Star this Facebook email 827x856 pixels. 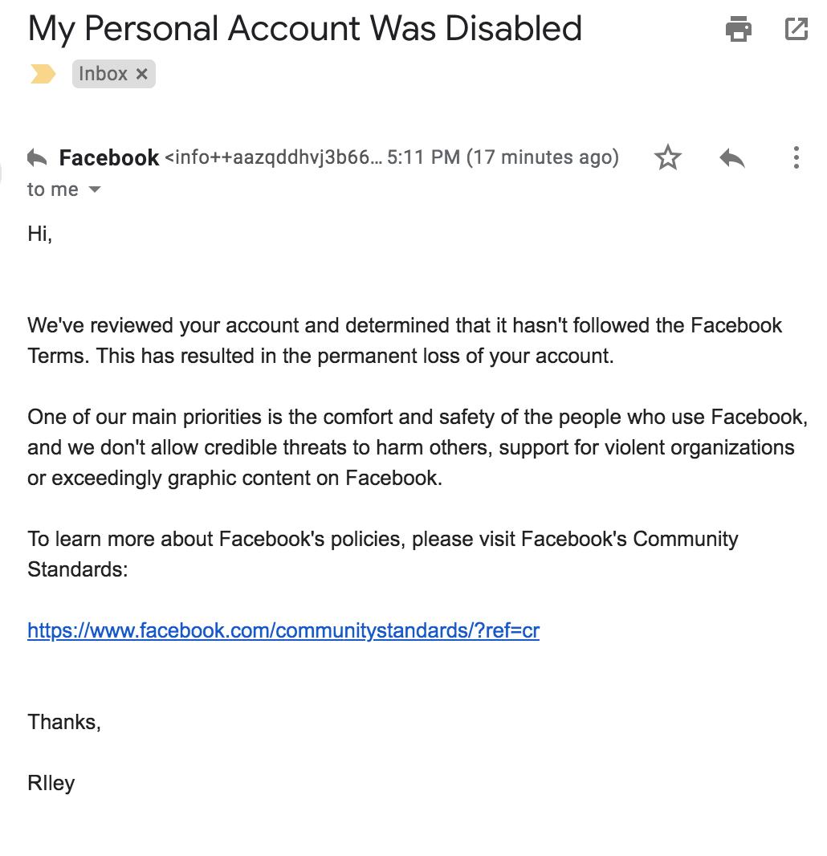coord(668,157)
